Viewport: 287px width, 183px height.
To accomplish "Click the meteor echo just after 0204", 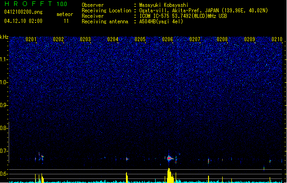I will (x=127, y=159).
